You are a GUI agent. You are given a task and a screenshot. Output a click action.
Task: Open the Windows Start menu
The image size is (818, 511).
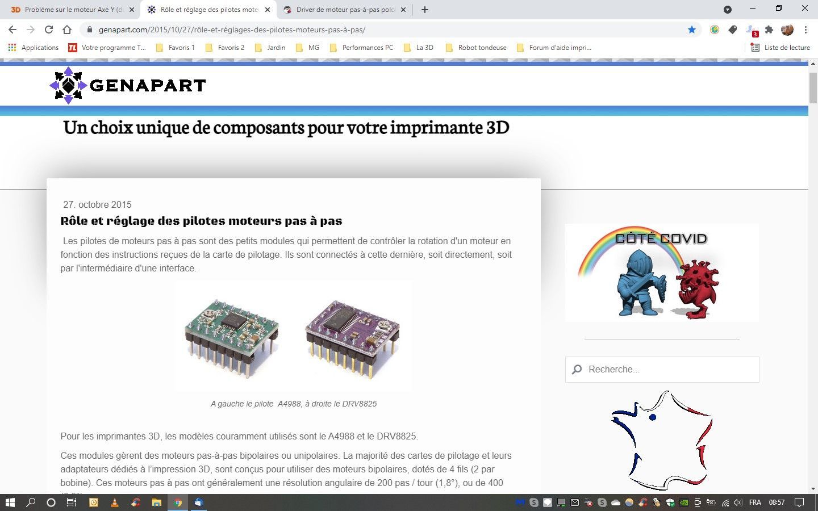10,502
